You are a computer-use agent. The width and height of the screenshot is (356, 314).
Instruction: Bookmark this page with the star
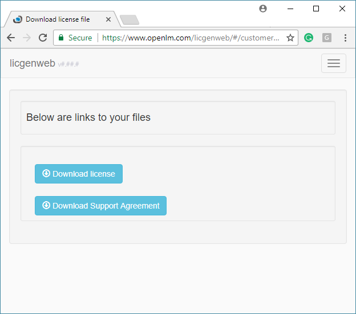pyautogui.click(x=290, y=38)
